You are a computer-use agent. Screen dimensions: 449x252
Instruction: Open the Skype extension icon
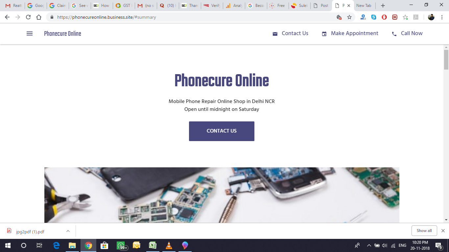(x=374, y=17)
